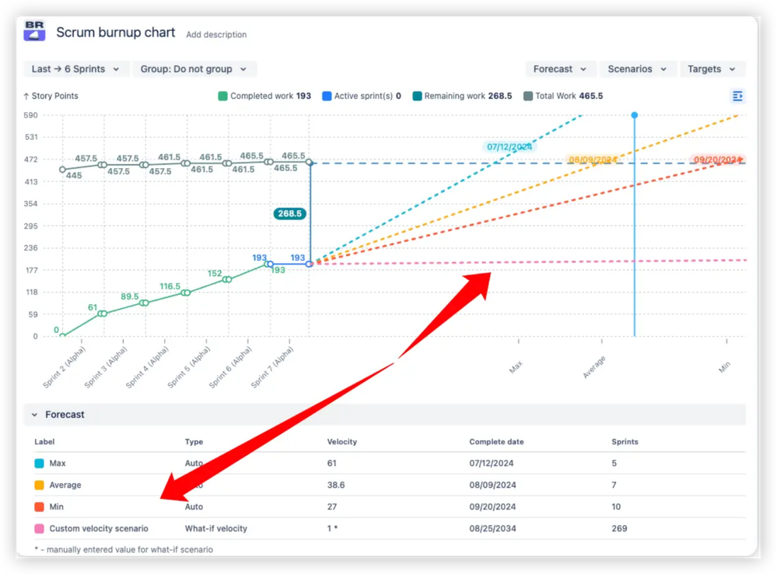Click the 07/12/2024 chart date label
The height and width of the screenshot is (575, 777).
click(x=509, y=147)
